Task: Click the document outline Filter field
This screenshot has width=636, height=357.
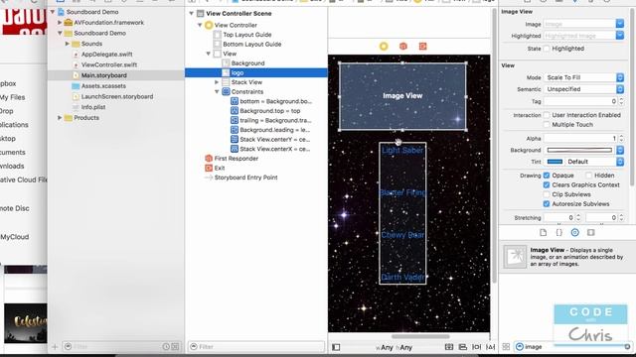Action: tap(256, 347)
